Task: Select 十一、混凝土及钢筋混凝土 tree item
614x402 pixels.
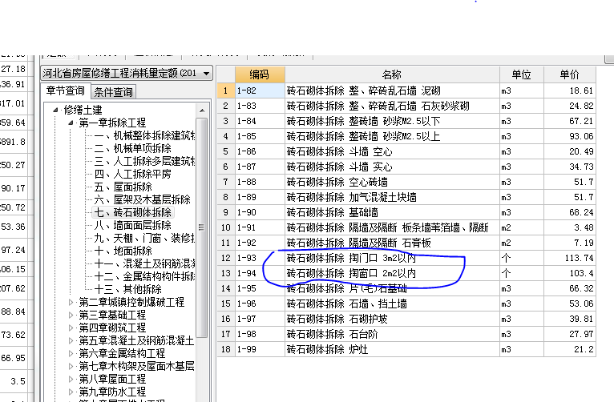Action: click(144, 263)
